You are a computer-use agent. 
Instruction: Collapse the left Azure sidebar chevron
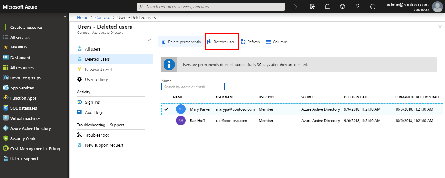point(65,17)
